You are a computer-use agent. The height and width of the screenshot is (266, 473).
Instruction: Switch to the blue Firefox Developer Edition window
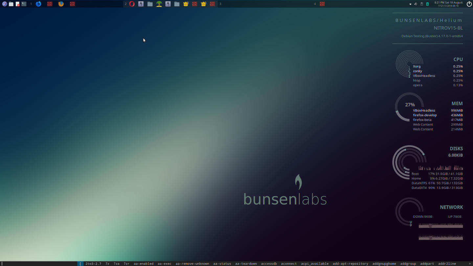(x=38, y=4)
